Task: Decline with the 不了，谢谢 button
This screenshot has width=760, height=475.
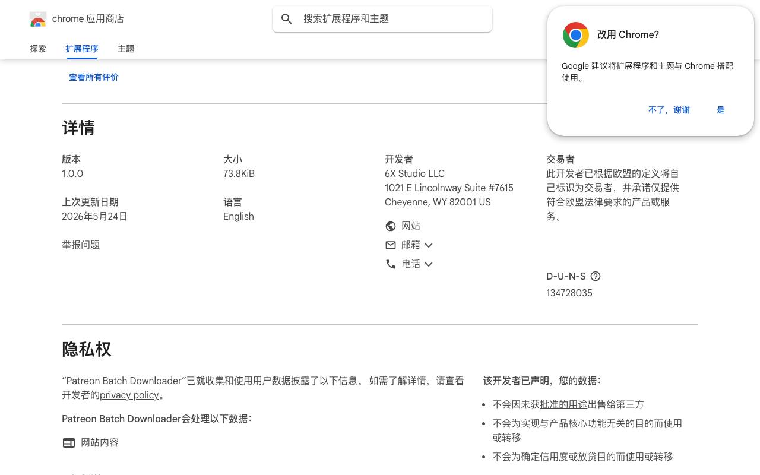Action: tap(669, 110)
